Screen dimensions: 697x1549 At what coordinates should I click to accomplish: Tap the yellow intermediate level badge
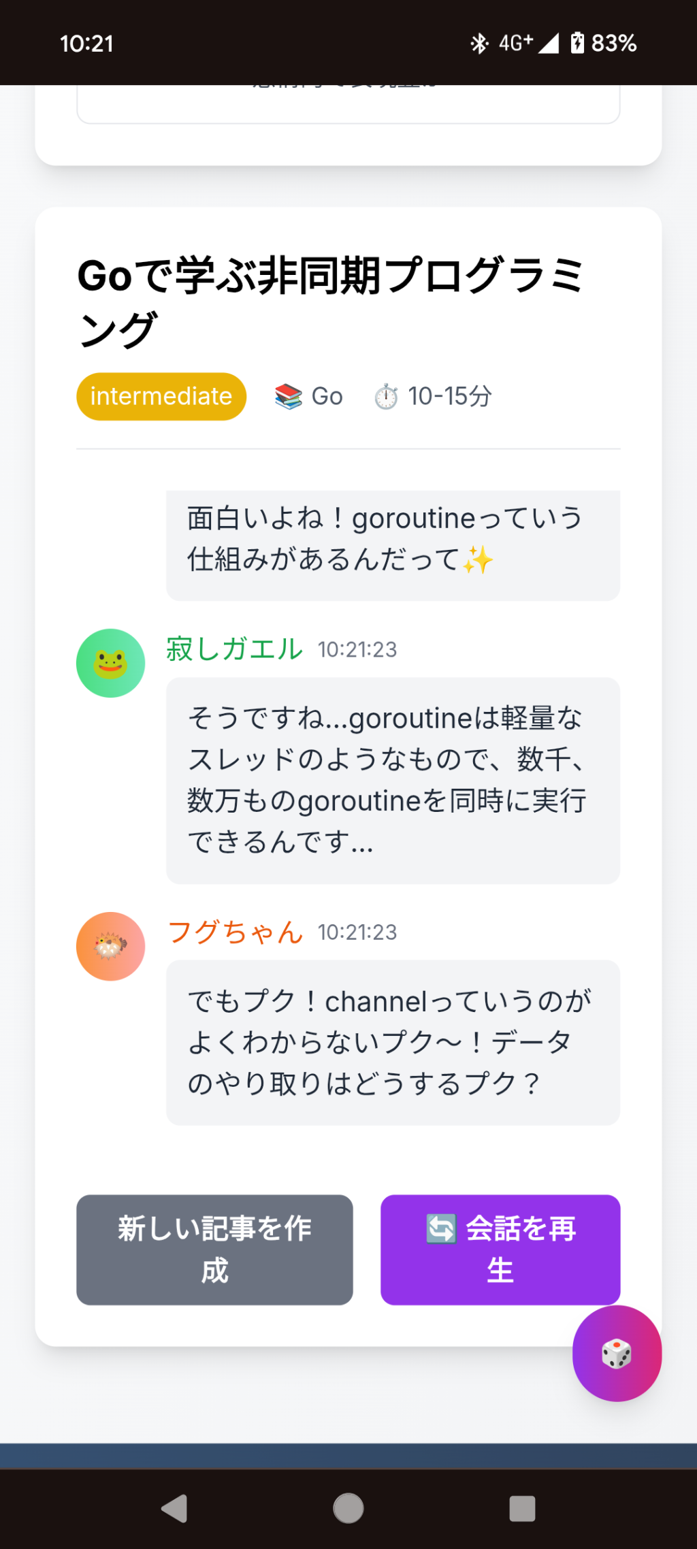point(161,396)
